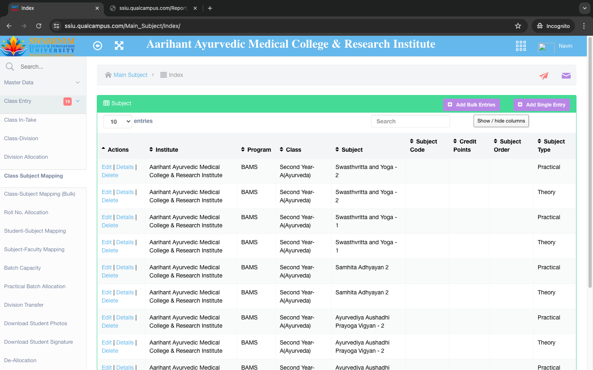
Task: Click Add Single Entry button
Action: point(542,105)
